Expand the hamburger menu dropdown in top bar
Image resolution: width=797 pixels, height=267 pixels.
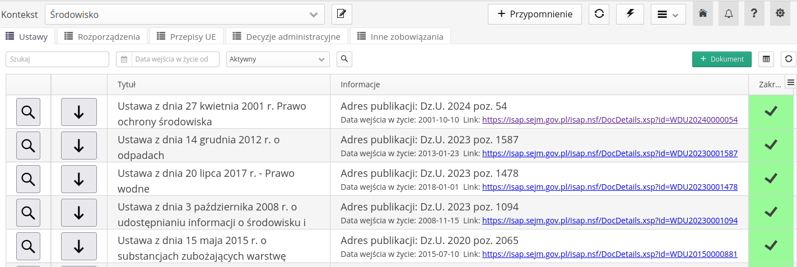[668, 15]
